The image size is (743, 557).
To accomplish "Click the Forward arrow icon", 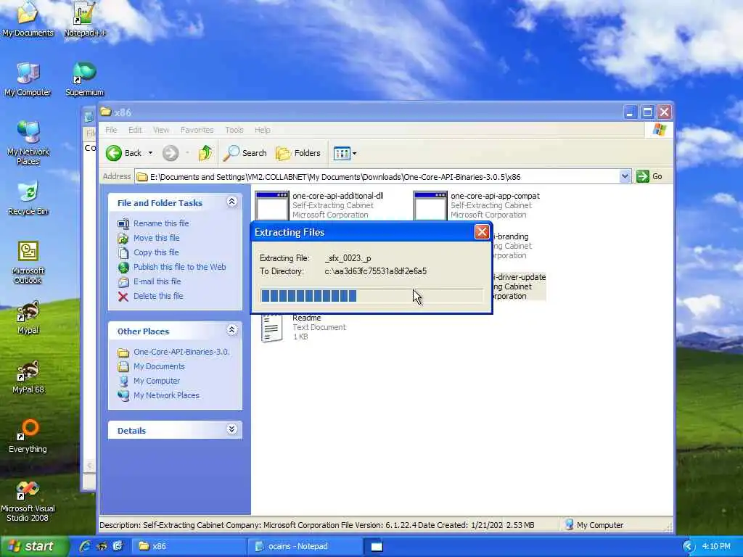I will pos(171,153).
